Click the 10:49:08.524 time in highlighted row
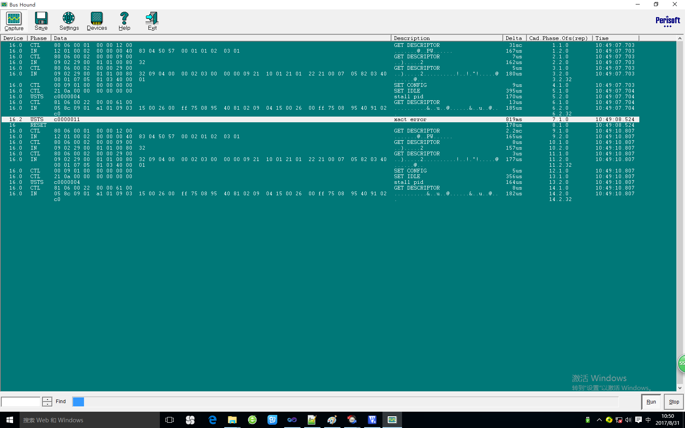 [x=615, y=119]
